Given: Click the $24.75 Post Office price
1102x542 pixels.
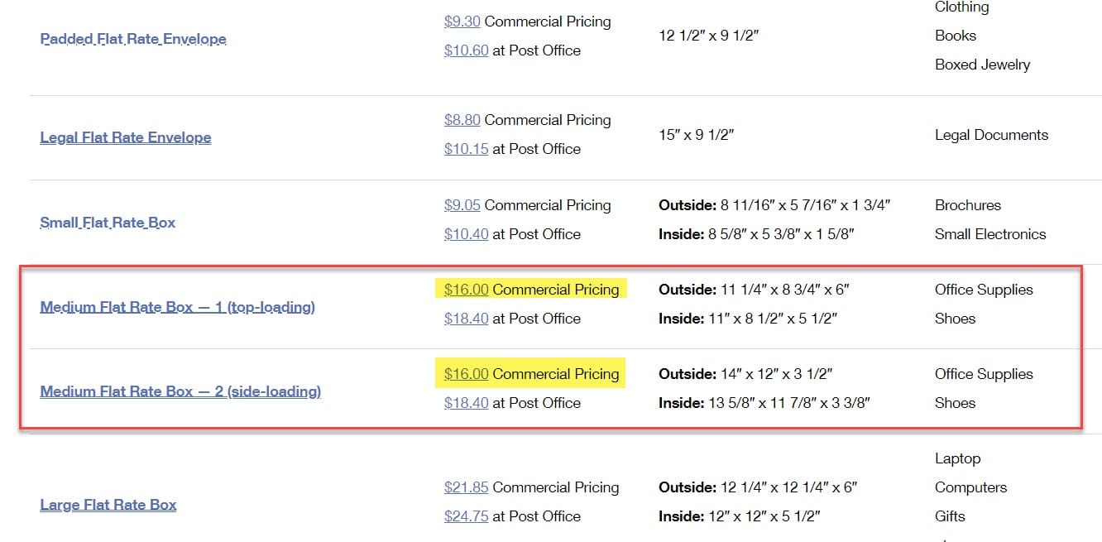Looking at the screenshot, I should [x=466, y=516].
